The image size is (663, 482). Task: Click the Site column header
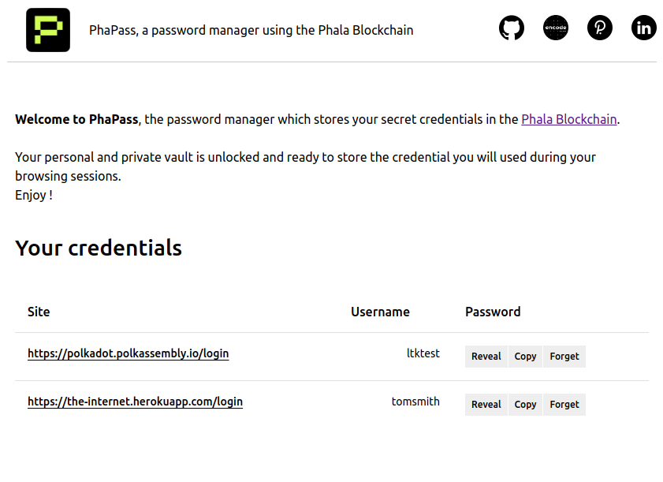[39, 312]
